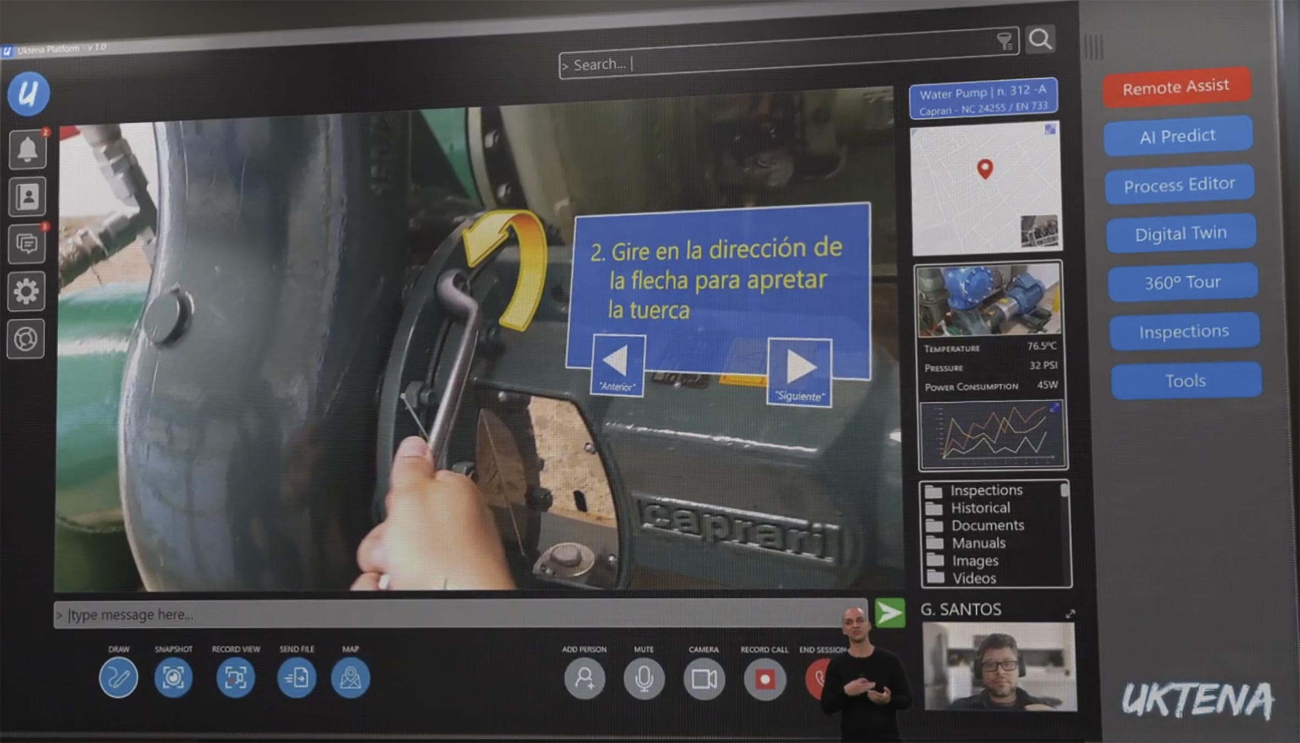This screenshot has width=1300, height=743.
Task: Expand the line chart panel
Action: pos(1054,408)
